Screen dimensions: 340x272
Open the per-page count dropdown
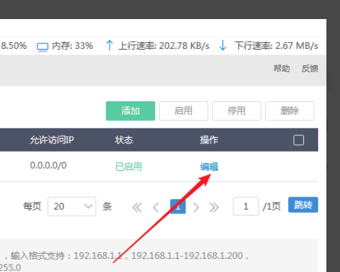click(x=71, y=207)
